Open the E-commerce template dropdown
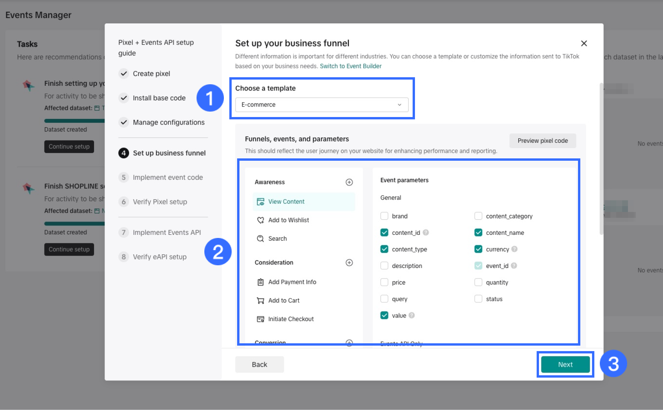The image size is (663, 410). (321, 105)
